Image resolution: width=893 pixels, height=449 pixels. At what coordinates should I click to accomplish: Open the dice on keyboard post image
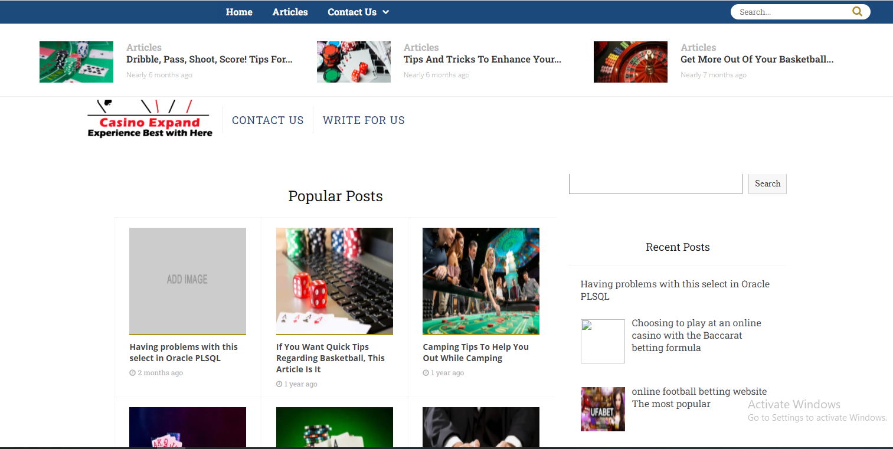[335, 281]
